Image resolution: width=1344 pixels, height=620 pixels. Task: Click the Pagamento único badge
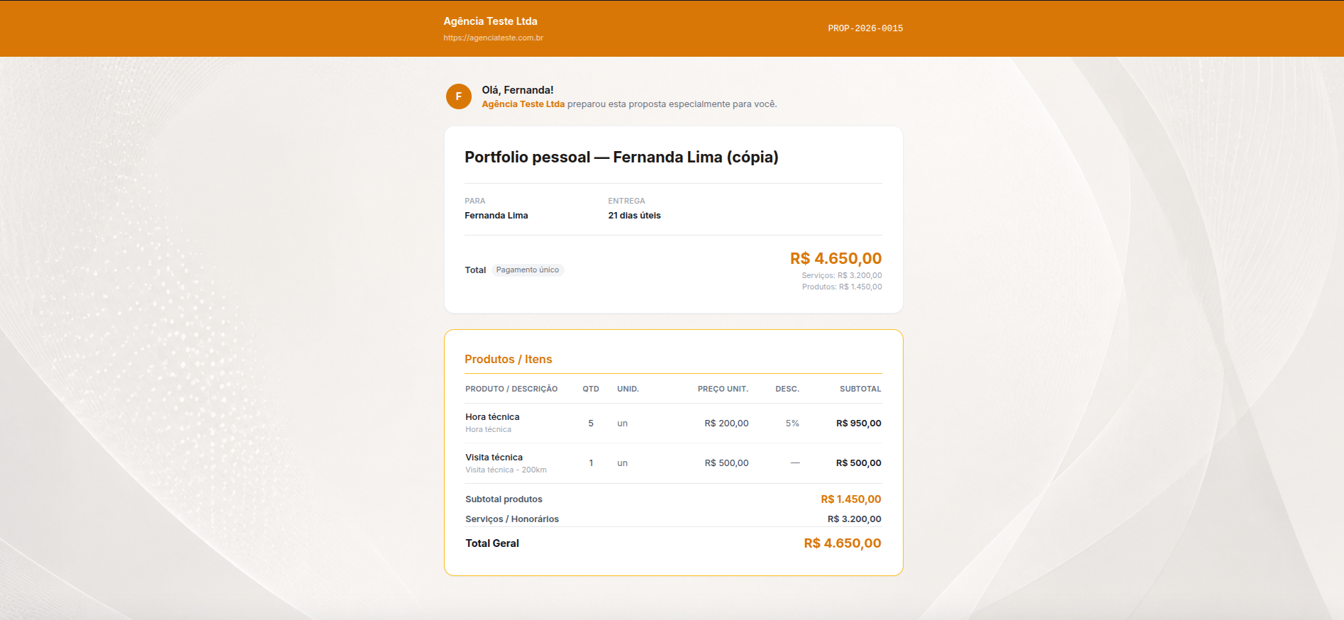pos(528,270)
